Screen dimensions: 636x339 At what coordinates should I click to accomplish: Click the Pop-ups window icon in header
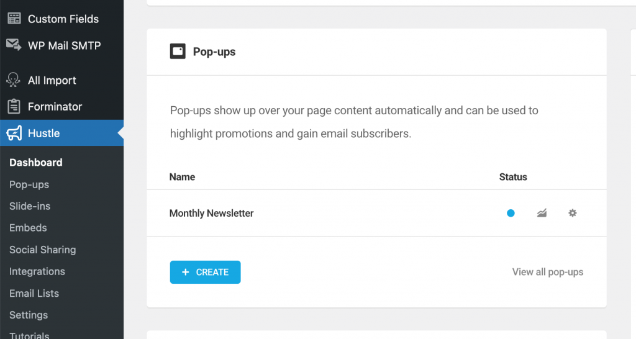tap(178, 52)
